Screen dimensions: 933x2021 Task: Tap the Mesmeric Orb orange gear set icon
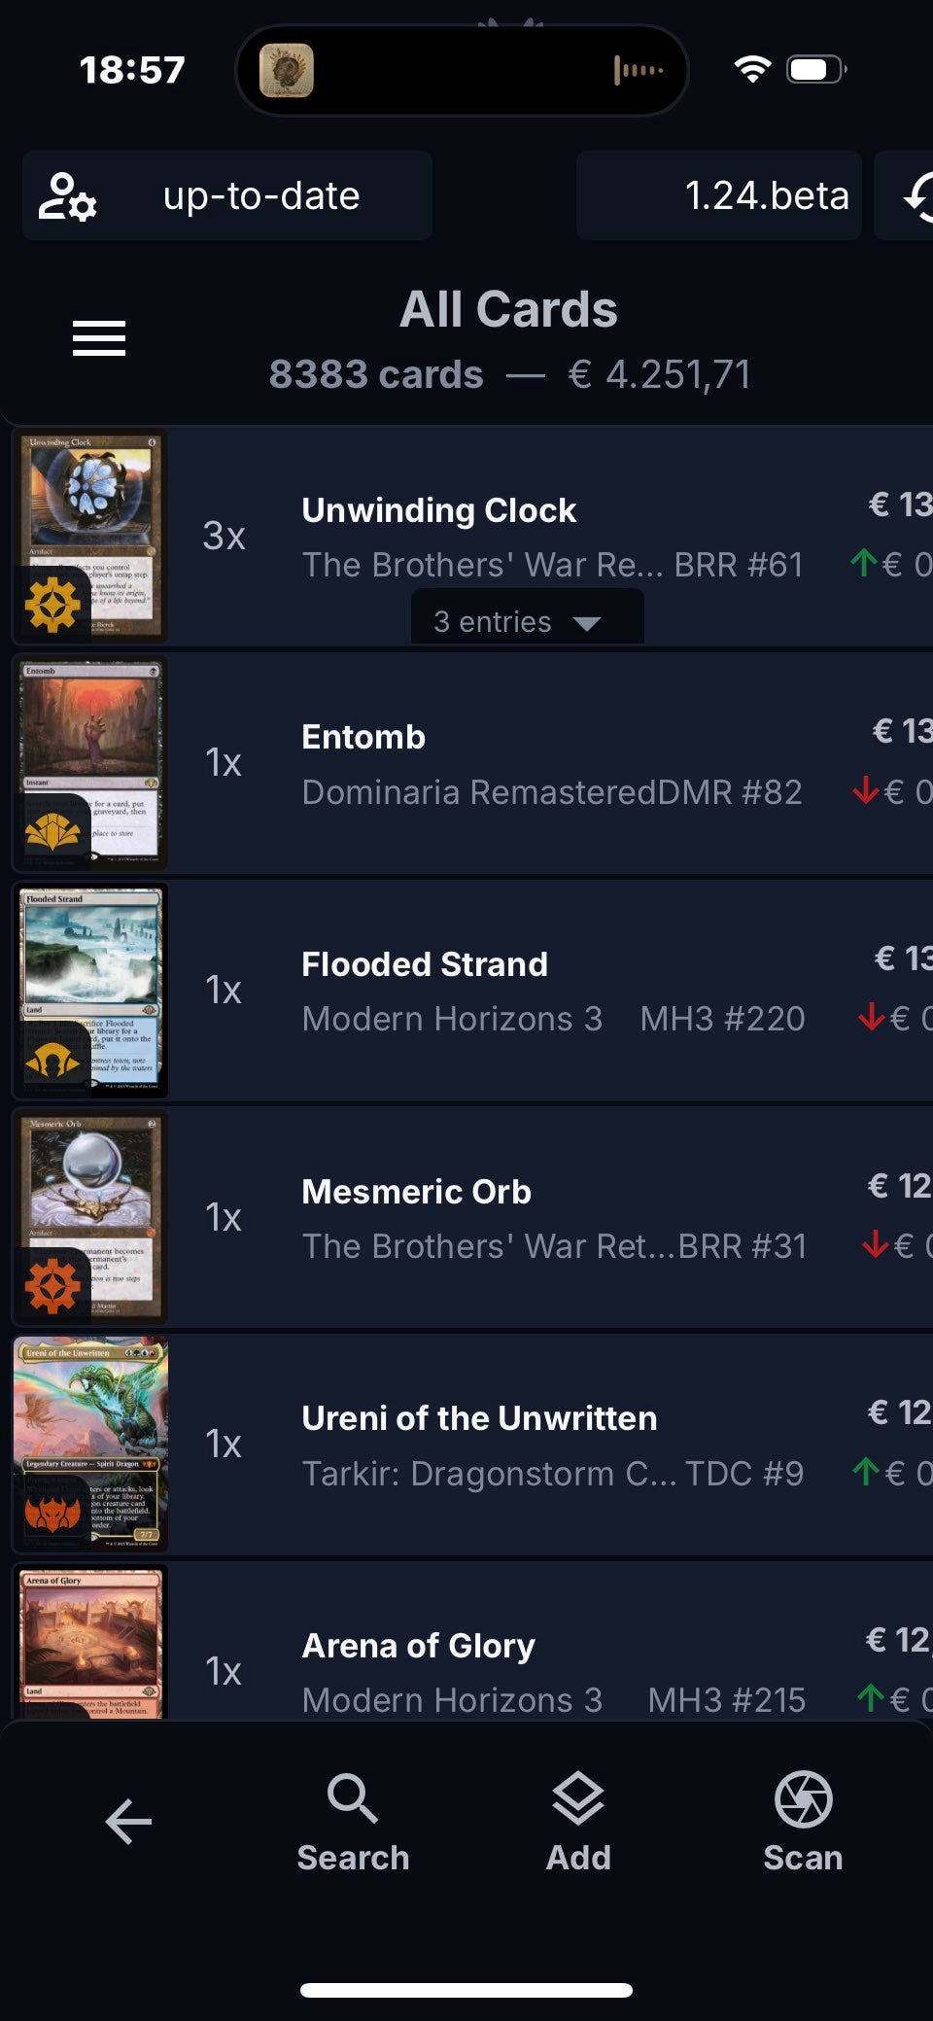tap(52, 1285)
